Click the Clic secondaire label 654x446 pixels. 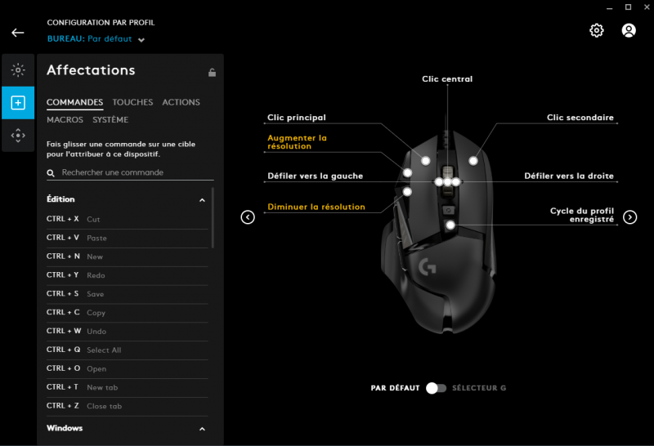[580, 118]
